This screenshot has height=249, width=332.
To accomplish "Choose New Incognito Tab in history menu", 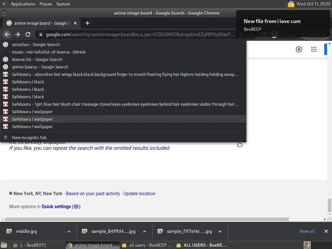I will [123, 137].
